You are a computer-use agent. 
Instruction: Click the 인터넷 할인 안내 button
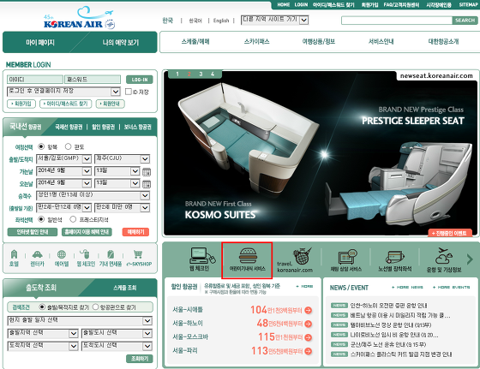coord(33,232)
